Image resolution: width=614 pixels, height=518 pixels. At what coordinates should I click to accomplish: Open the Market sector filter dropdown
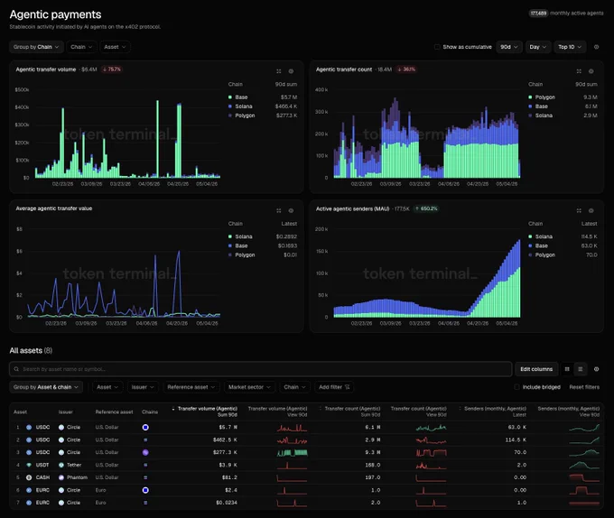tap(249, 387)
